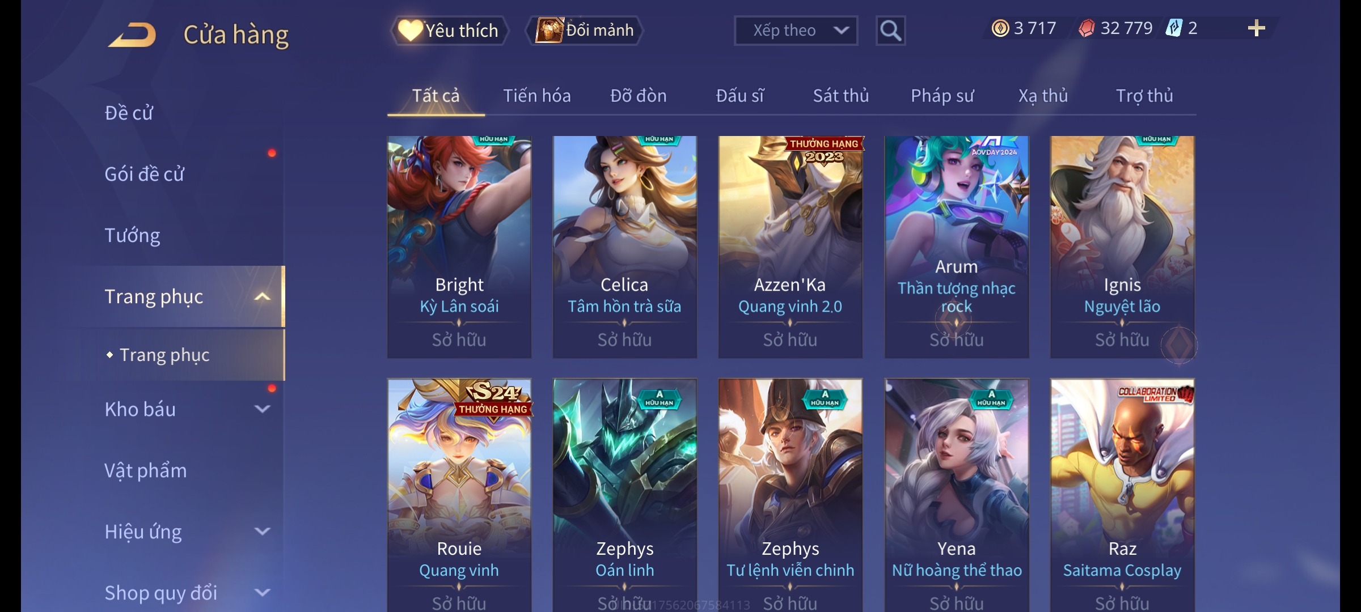
Task: Tap the gold coin balance icon
Action: pyautogui.click(x=1000, y=28)
